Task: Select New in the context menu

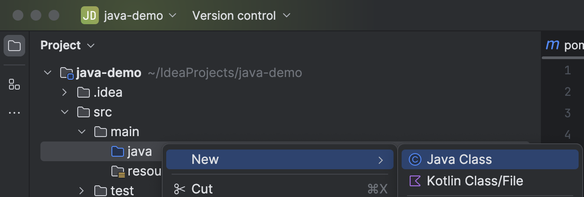Action: 205,160
